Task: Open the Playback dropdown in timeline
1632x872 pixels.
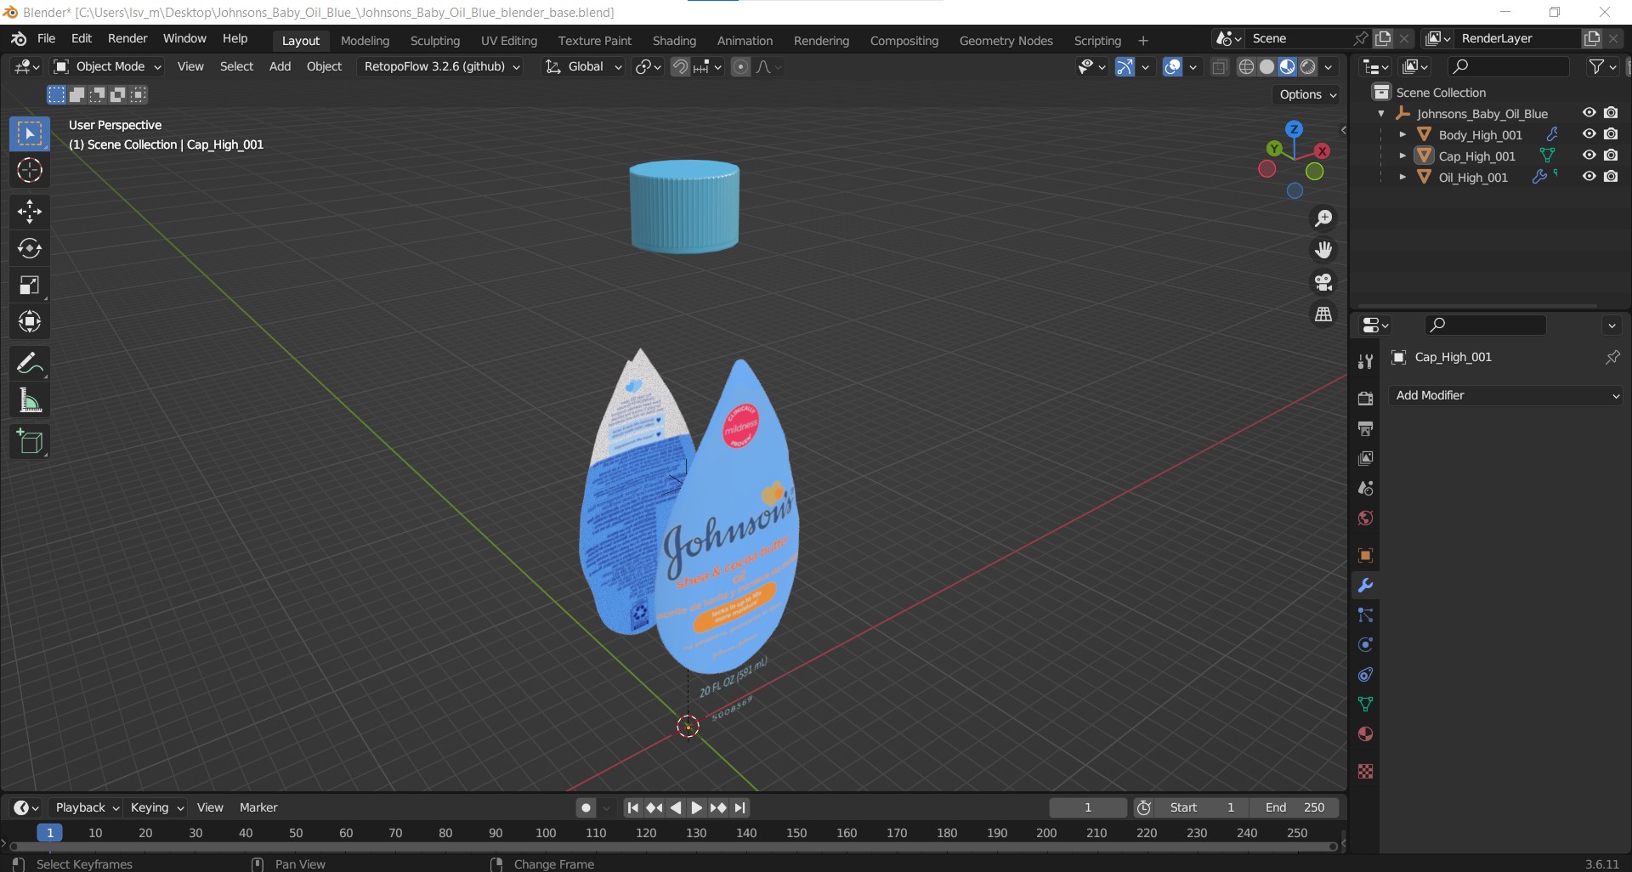Action: click(87, 808)
